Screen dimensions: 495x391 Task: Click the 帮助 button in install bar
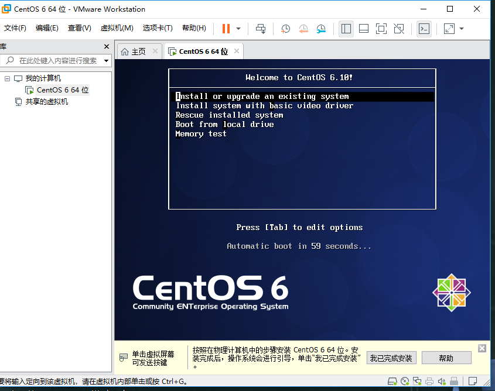(x=446, y=358)
